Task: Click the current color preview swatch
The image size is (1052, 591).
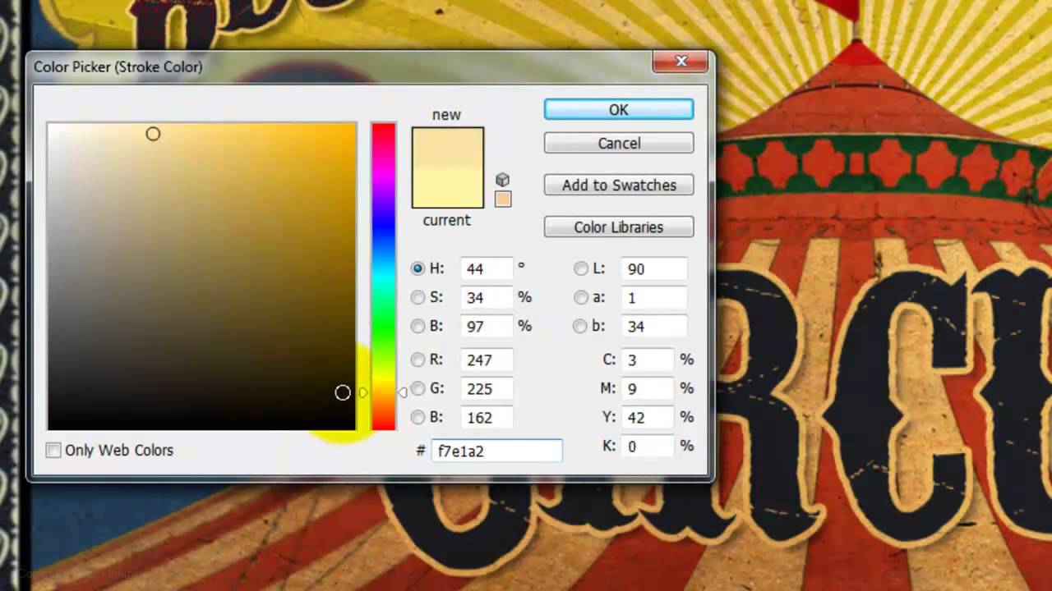Action: (446, 189)
